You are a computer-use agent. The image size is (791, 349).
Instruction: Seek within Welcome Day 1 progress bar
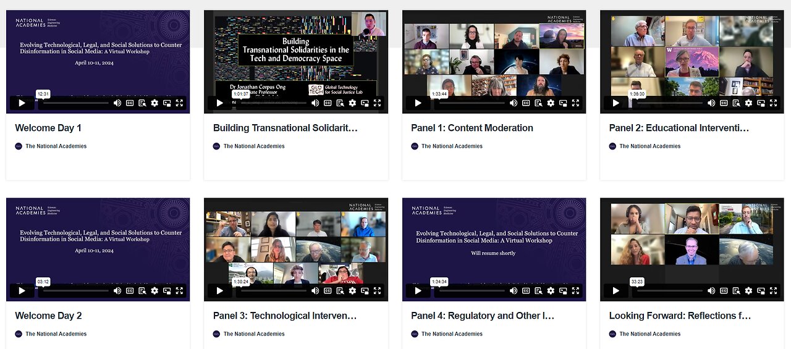tap(74, 103)
